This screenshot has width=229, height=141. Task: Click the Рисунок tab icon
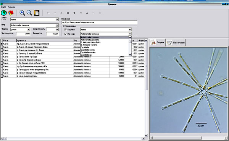point(153,42)
